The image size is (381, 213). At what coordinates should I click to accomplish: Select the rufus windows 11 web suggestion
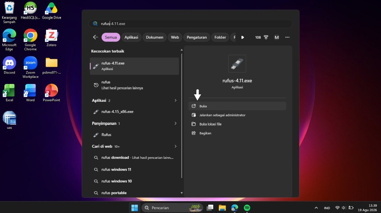point(135,169)
